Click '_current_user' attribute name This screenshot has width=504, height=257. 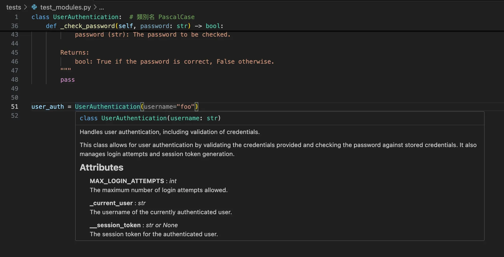[x=111, y=203]
